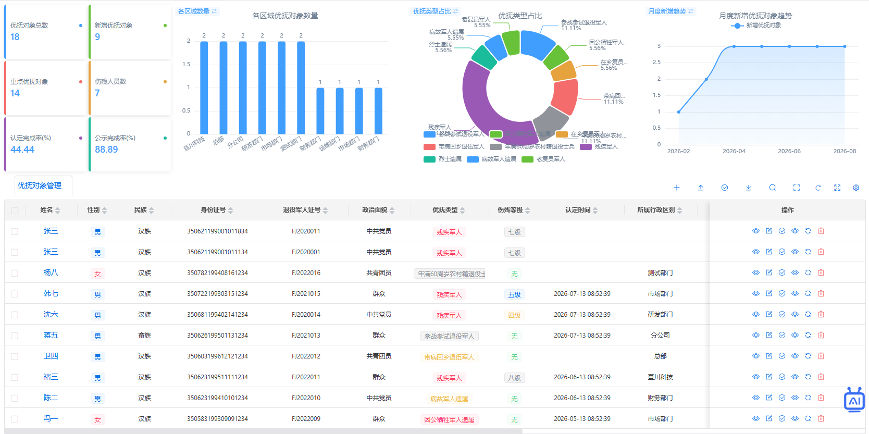Open the AI assistant robot icon

click(x=854, y=400)
